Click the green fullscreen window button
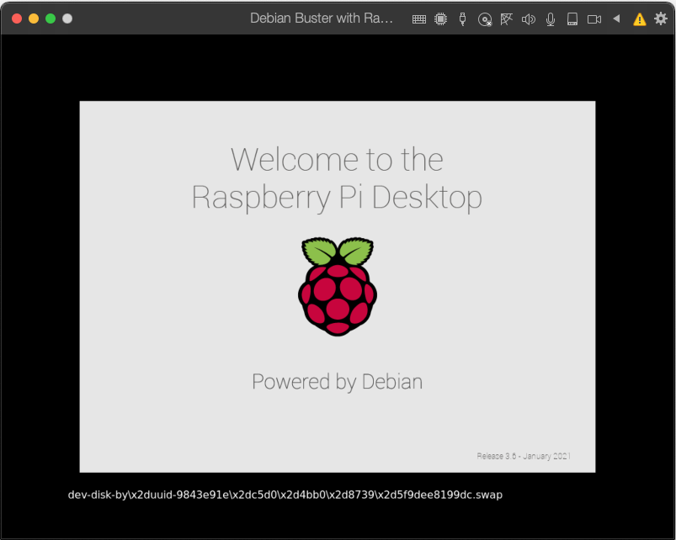This screenshot has height=540, width=676. click(51, 19)
